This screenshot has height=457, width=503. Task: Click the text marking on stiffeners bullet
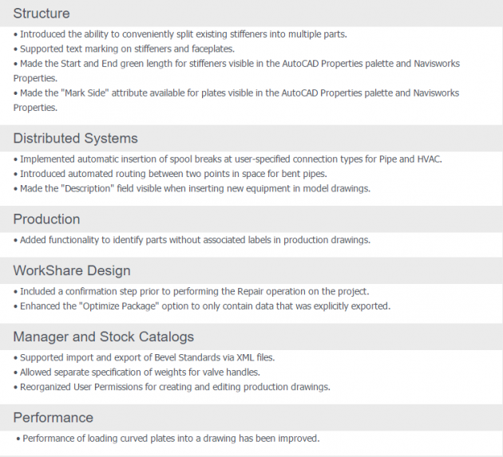coord(124,49)
